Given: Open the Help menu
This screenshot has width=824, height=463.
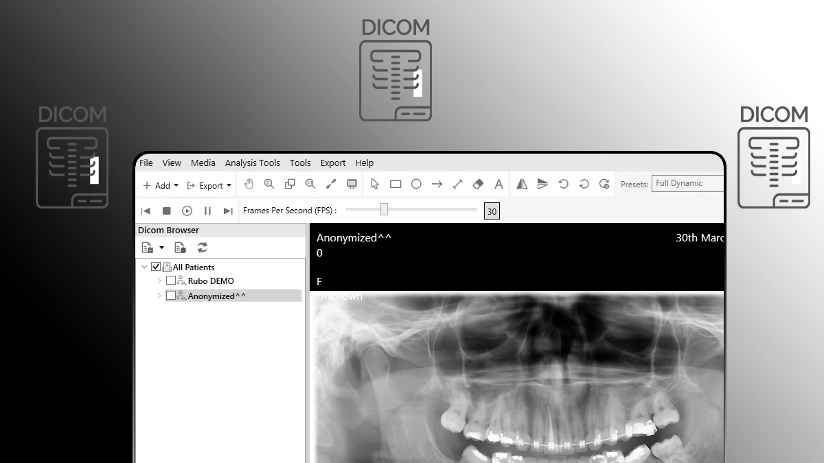Looking at the screenshot, I should (365, 163).
